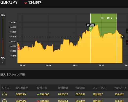Click the GBP/JPY pair title at top
This screenshot has width=128, height=102.
click(9, 2)
